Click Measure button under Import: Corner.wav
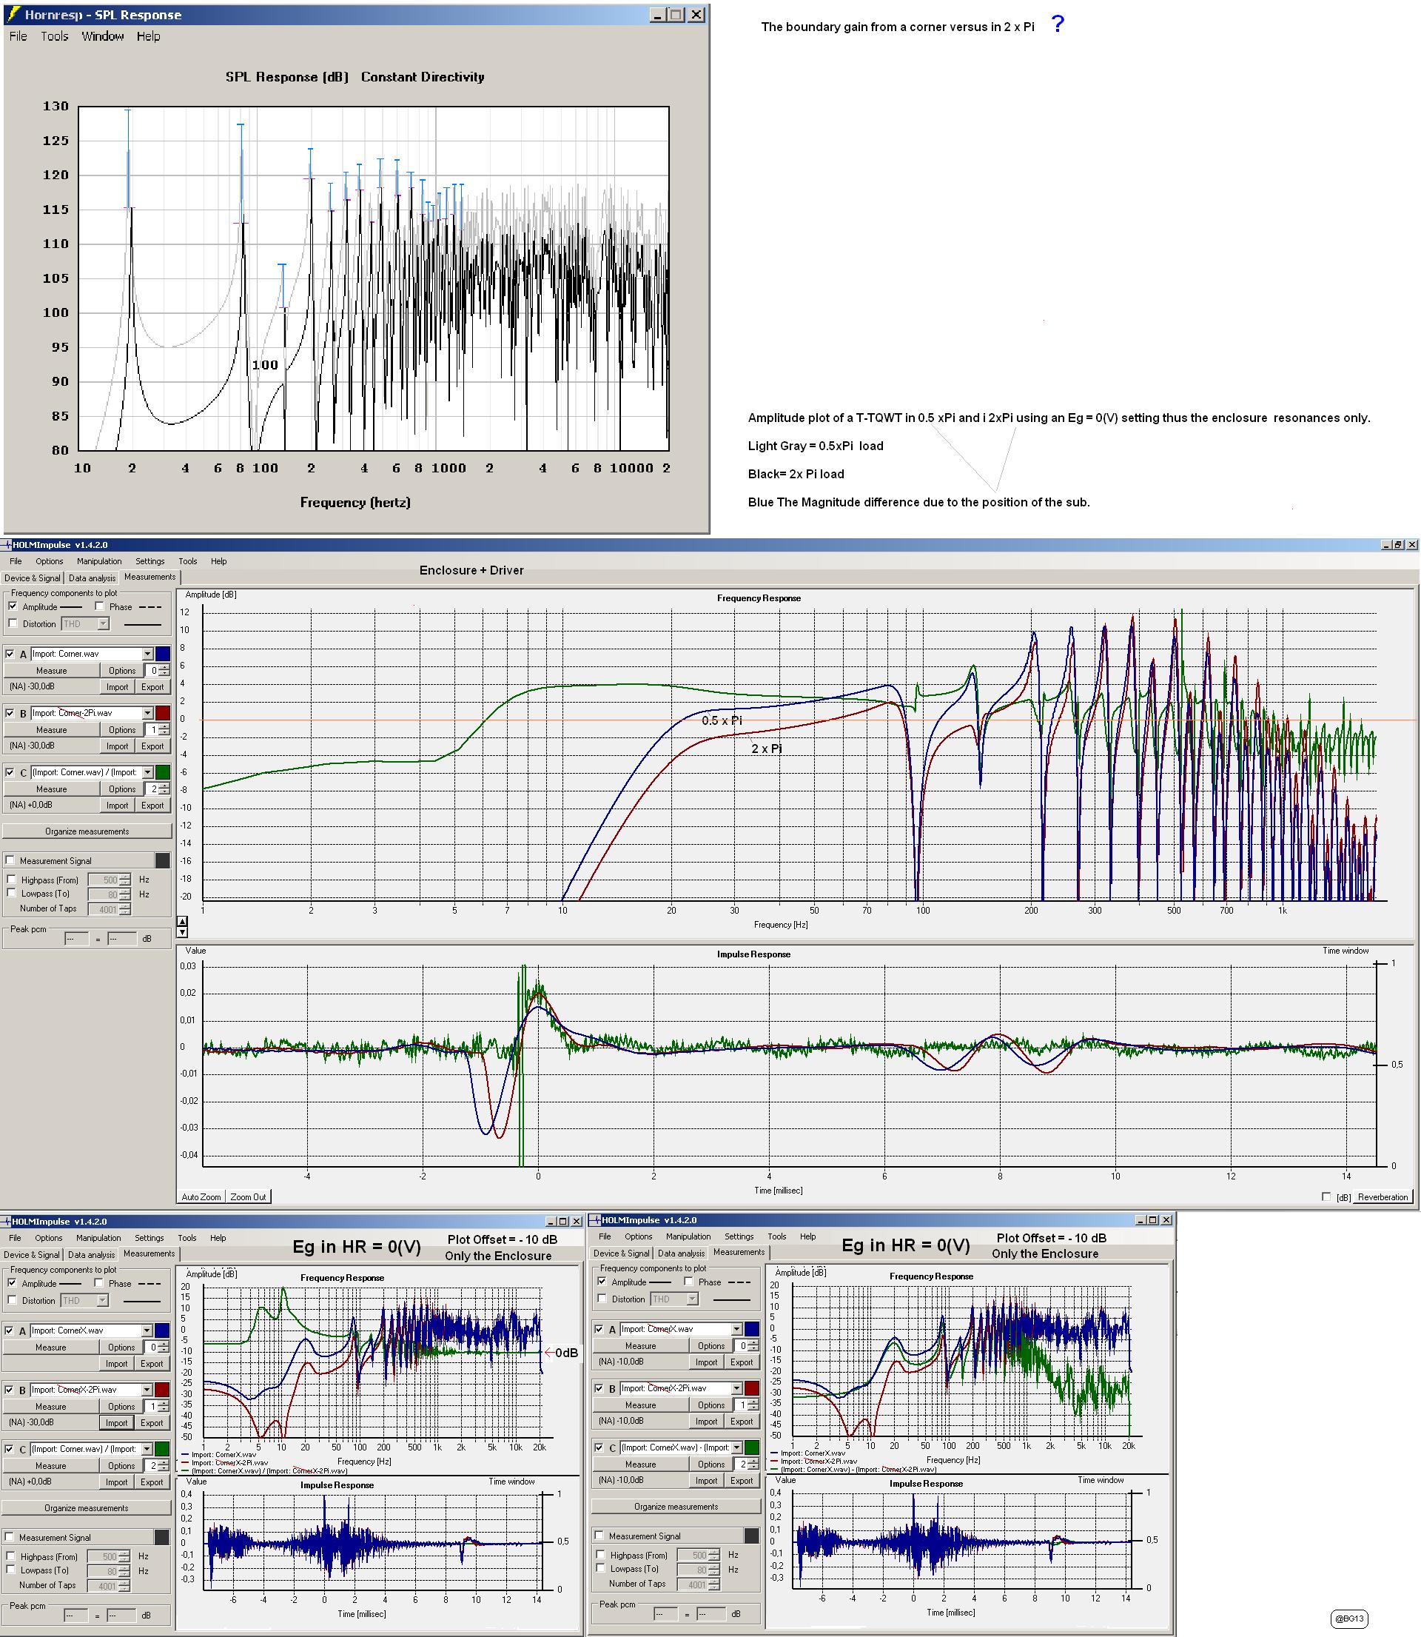Viewport: 1421px width, 1637px height. pos(52,671)
